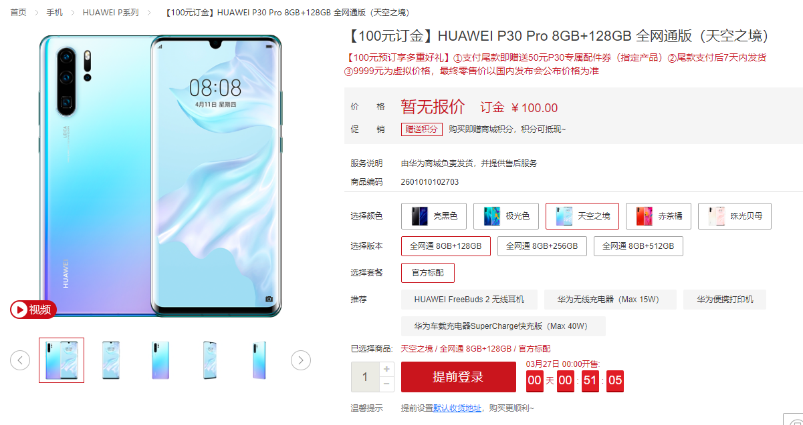The height and width of the screenshot is (425, 803).
Task: Select the 官方标配 package
Action: (428, 273)
